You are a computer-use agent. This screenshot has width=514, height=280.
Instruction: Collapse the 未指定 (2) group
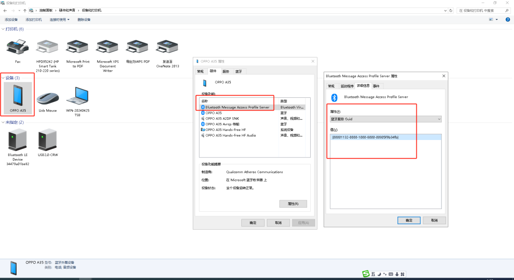[x=3, y=122]
